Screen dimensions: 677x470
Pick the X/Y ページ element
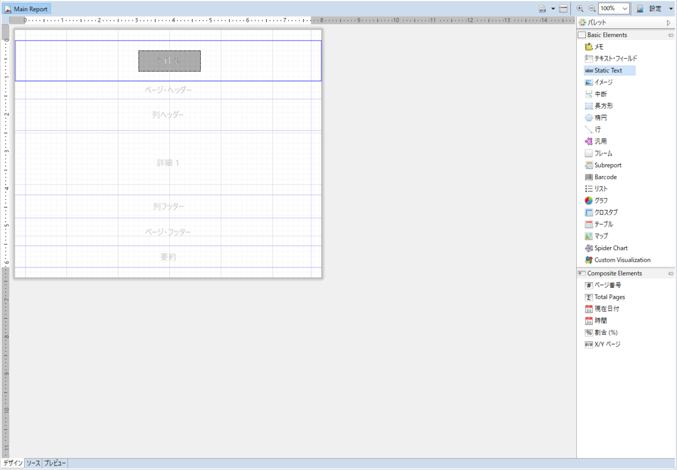603,344
